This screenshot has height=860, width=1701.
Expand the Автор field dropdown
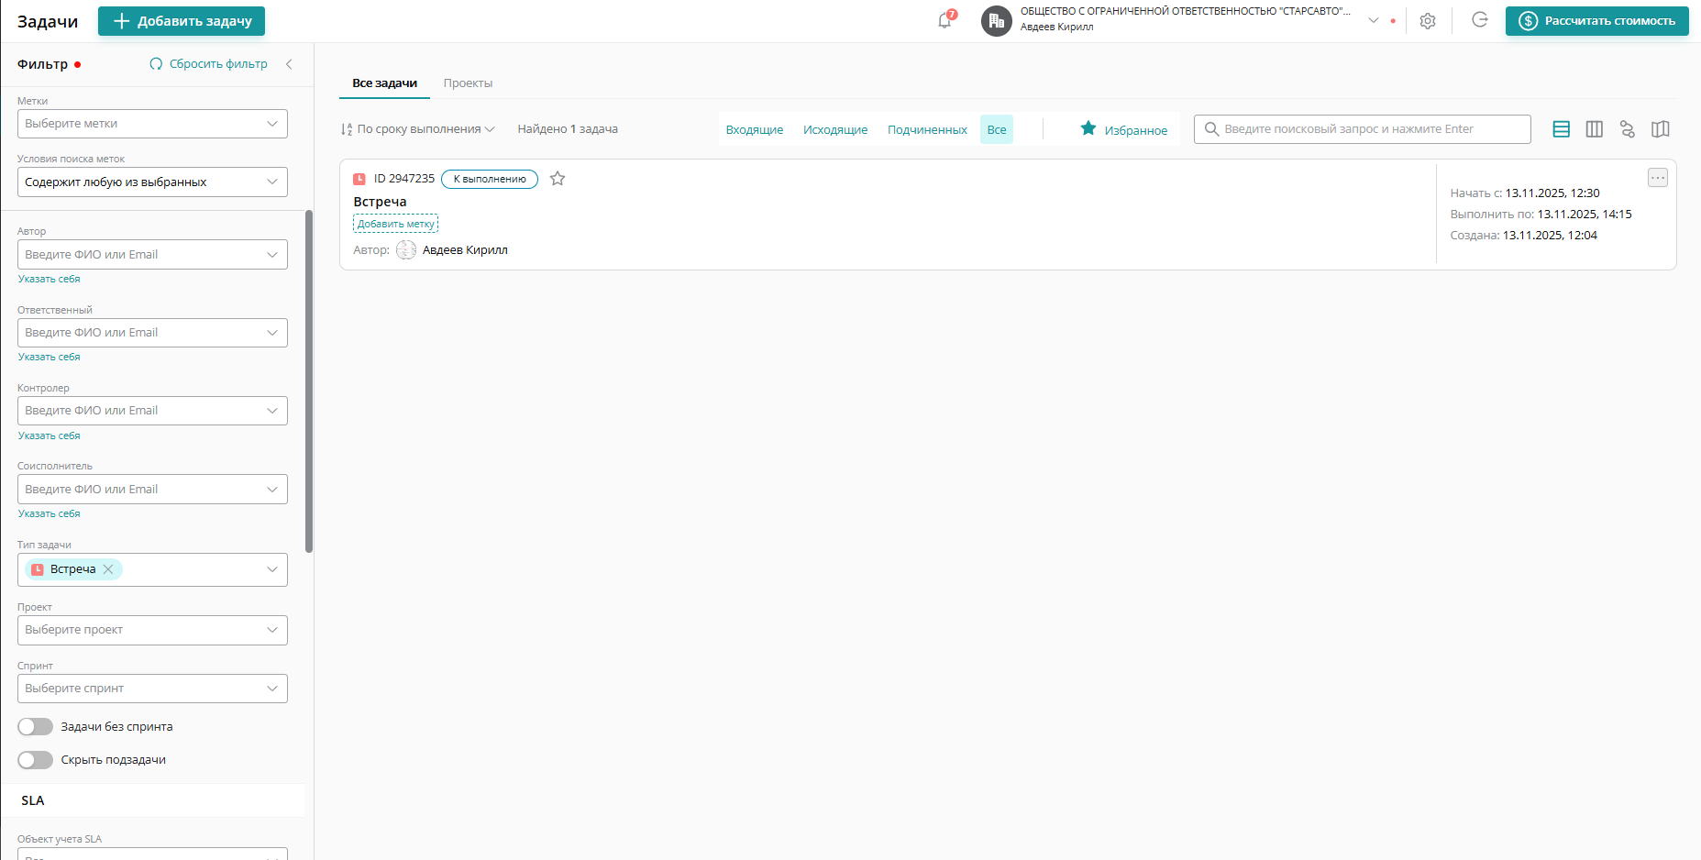tap(272, 255)
